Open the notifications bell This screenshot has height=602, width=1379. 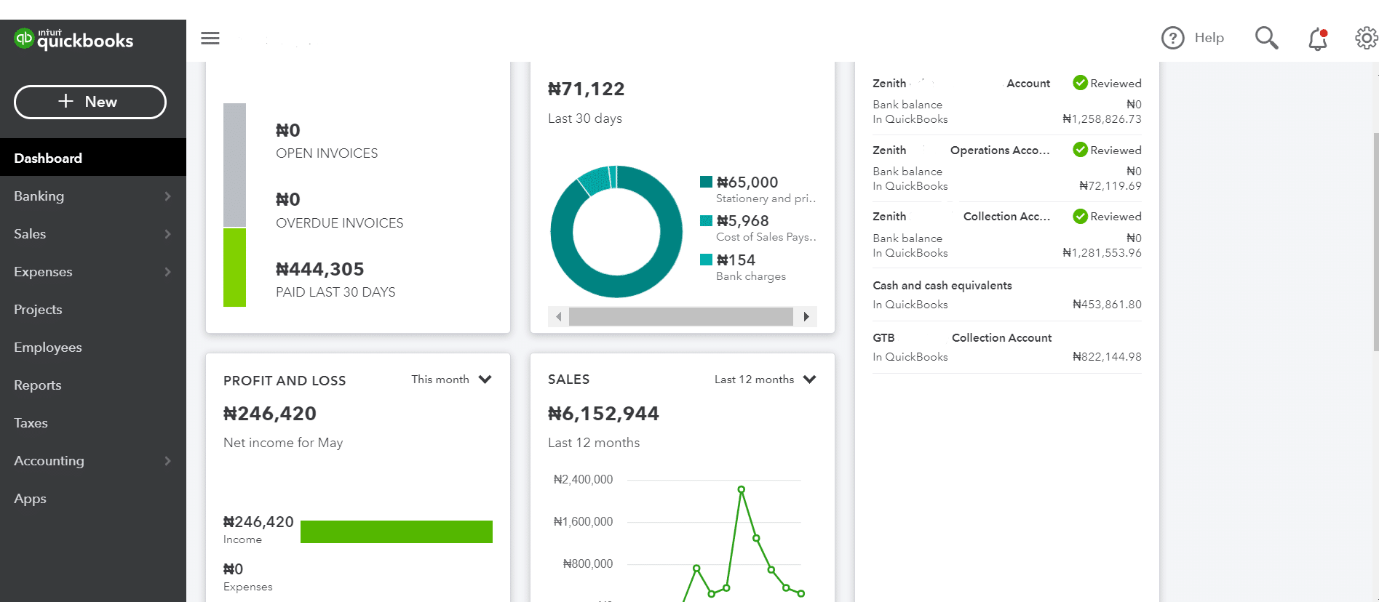(x=1317, y=39)
